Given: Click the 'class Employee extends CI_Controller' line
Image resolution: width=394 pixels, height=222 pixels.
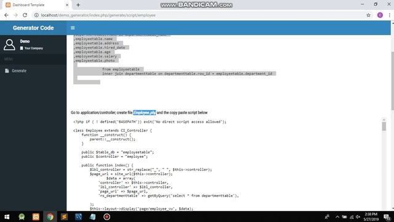Looking at the screenshot, I should click(113, 130).
